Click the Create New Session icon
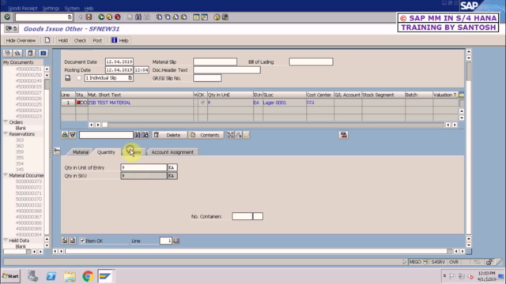 click(196, 17)
